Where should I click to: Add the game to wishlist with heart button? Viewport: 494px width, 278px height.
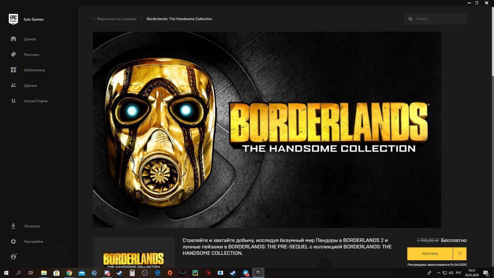460,254
